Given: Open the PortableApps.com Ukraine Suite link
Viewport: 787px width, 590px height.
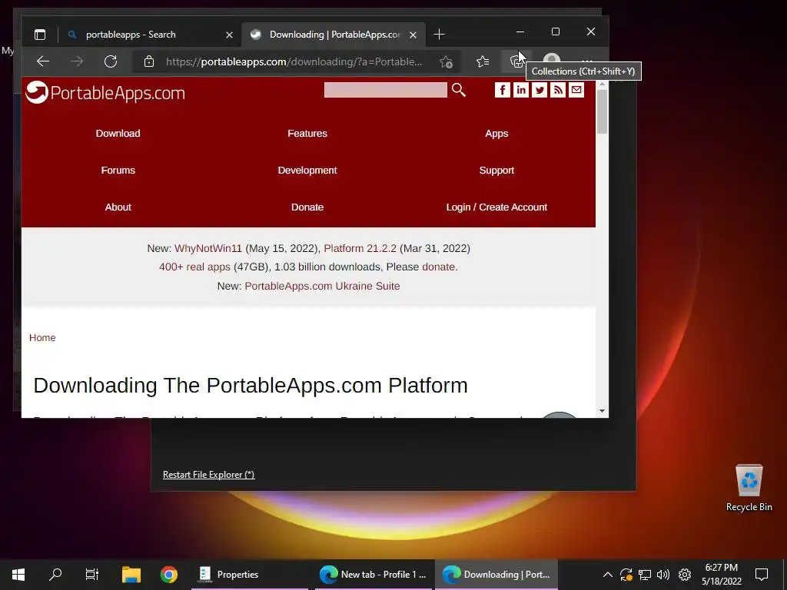Looking at the screenshot, I should [x=322, y=286].
